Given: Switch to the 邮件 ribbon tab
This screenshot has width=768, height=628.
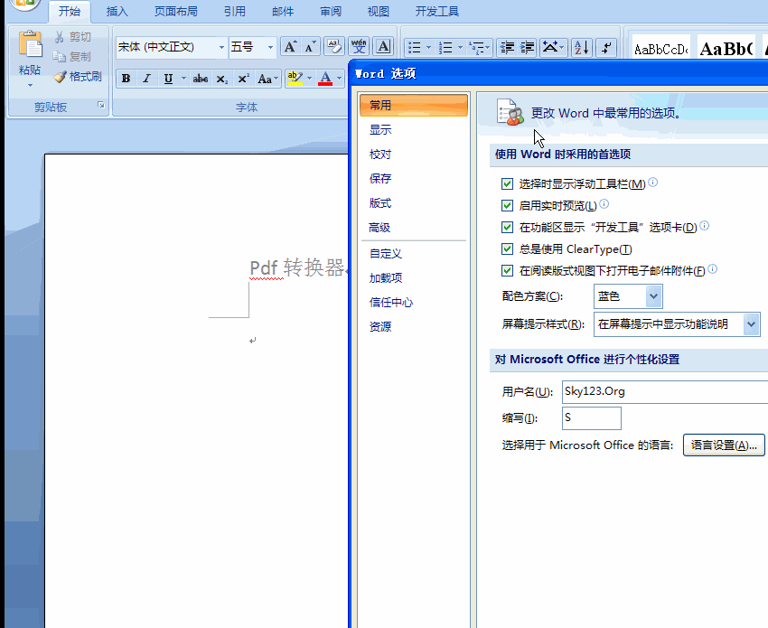Looking at the screenshot, I should coord(283,11).
